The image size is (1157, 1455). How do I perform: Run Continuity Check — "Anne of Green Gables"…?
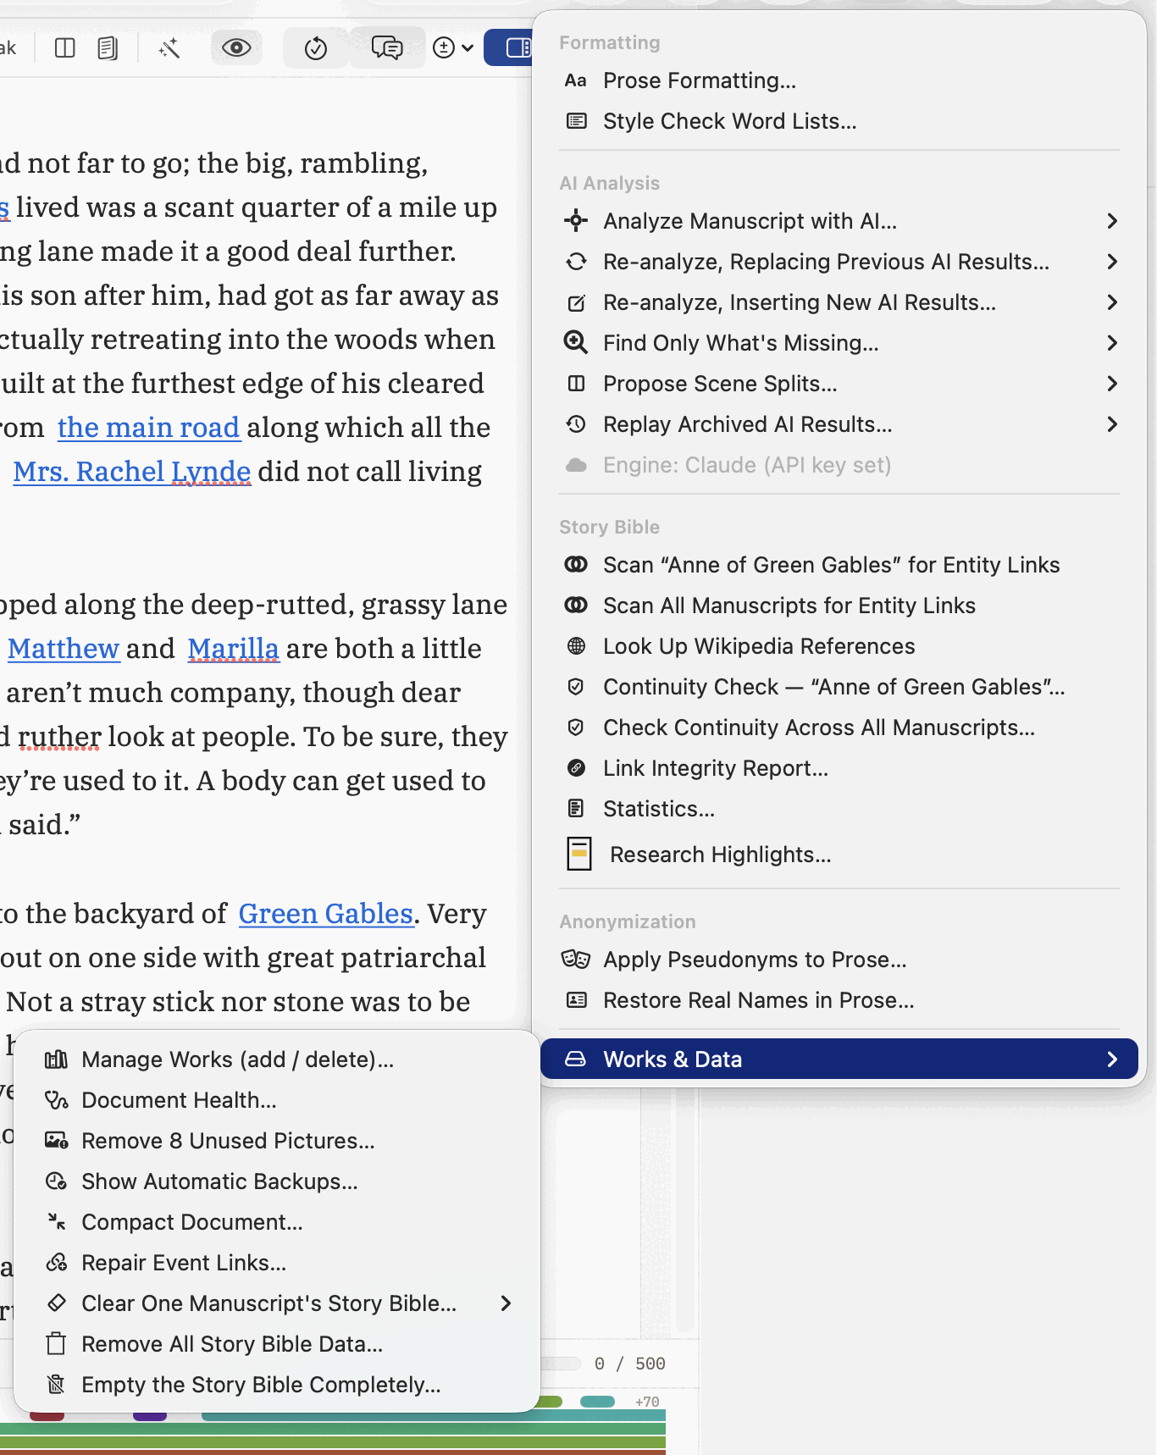click(839, 687)
